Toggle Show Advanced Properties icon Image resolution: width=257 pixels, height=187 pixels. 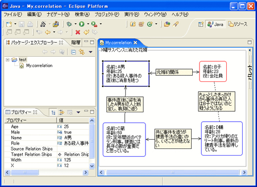coord(61,112)
